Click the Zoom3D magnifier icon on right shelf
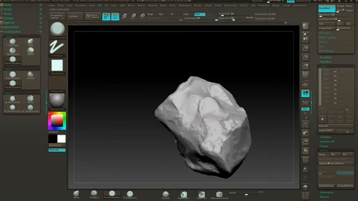The image size is (358, 201). tap(305, 142)
